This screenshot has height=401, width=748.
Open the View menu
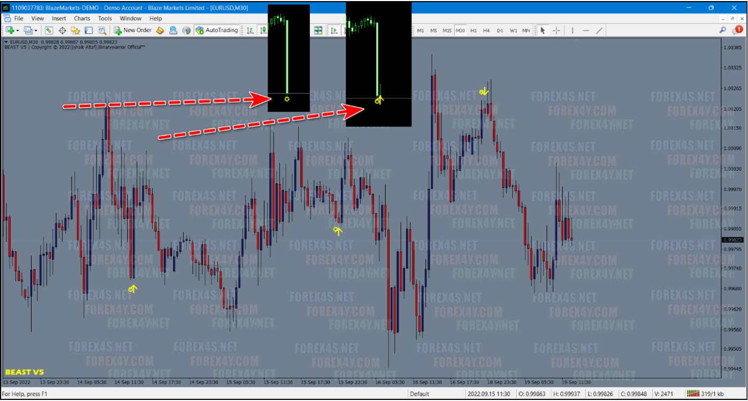click(37, 18)
